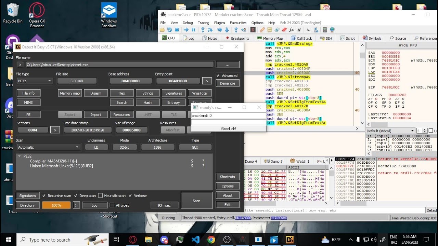Open the Comments icon in x64dbg toolbar
Viewport: 438px width, 246px height.
270,30
